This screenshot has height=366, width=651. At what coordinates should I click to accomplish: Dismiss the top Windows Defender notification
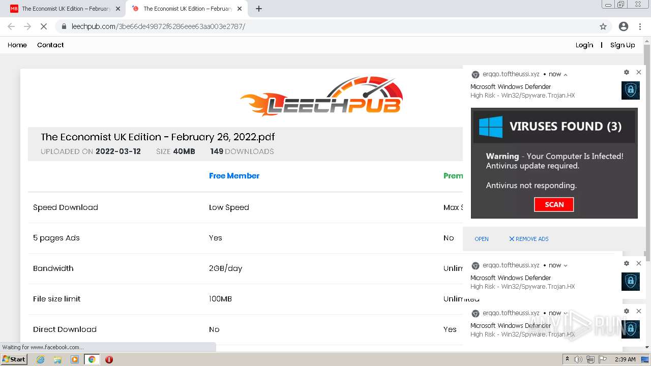pos(639,72)
